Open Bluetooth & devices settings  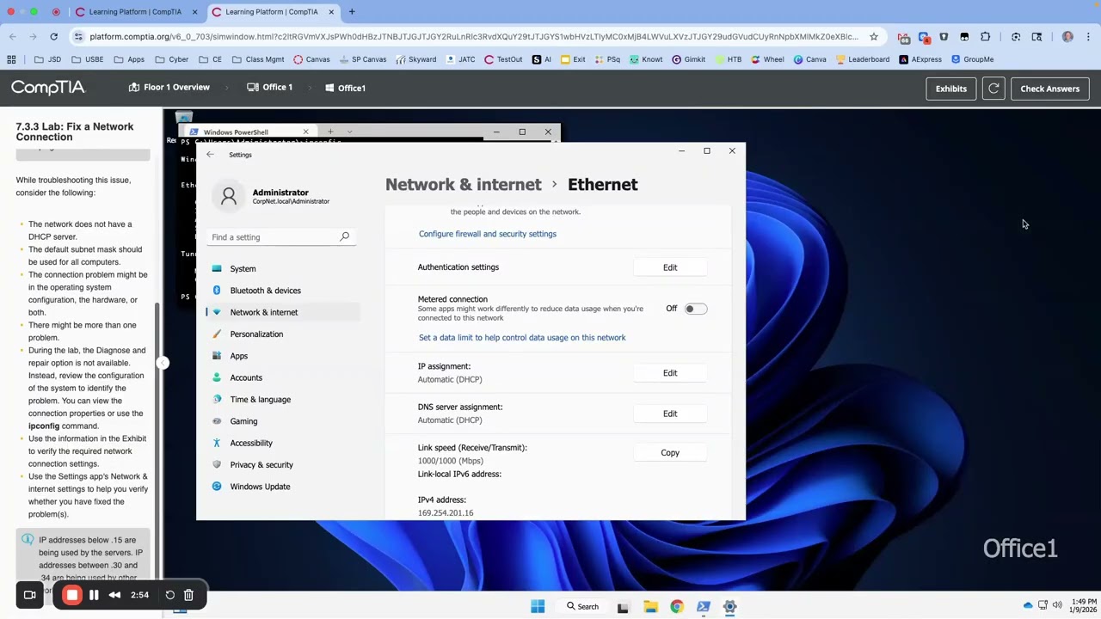click(x=265, y=291)
